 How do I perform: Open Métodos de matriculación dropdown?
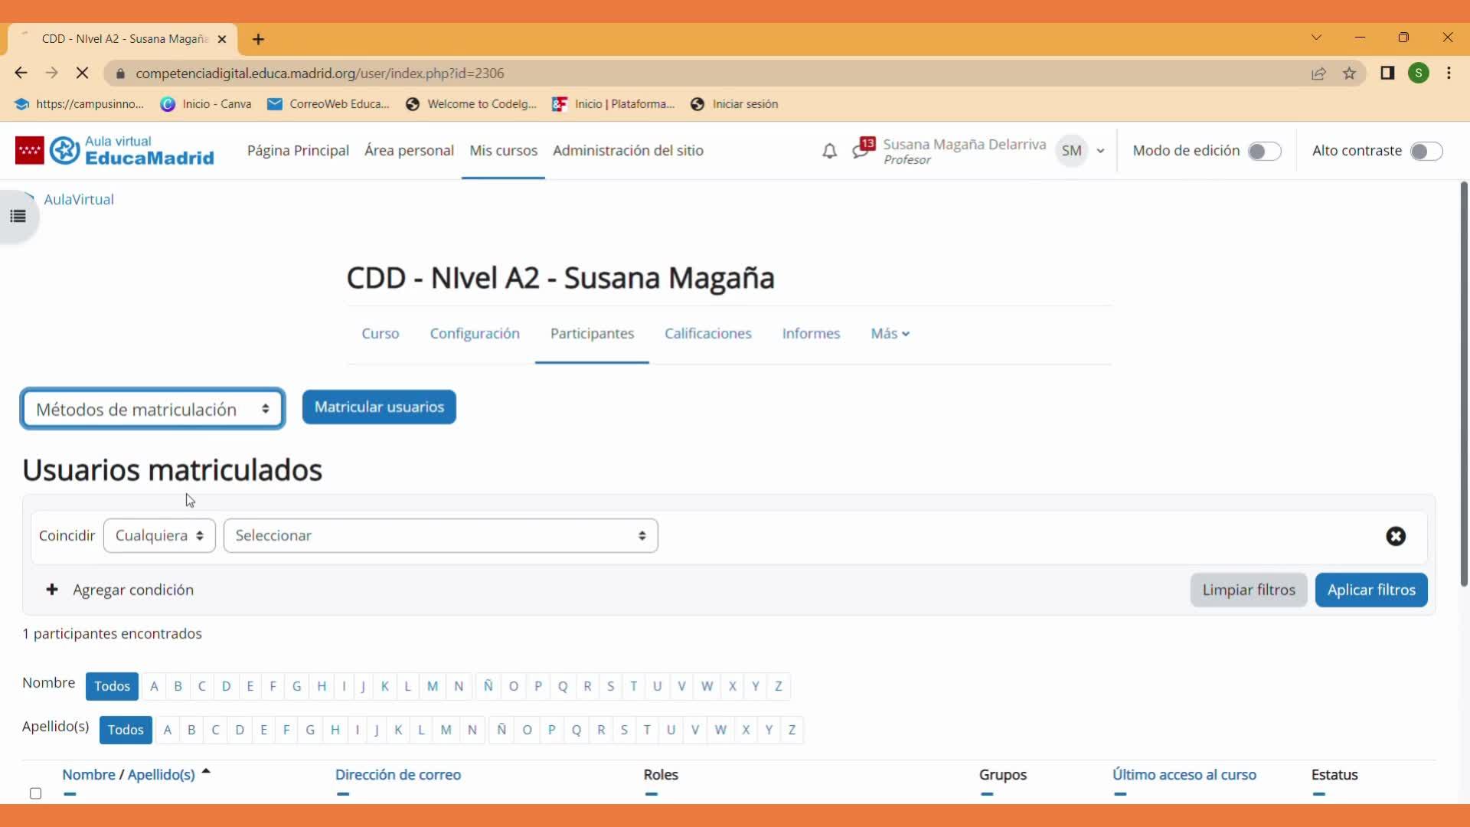point(153,410)
